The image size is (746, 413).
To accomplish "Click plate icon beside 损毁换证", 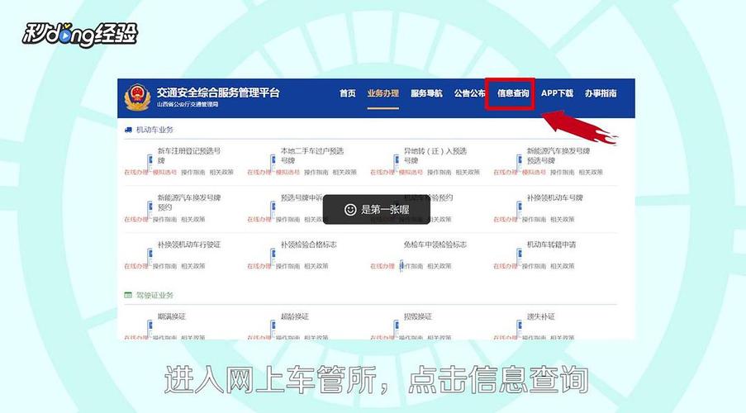I will (396, 328).
